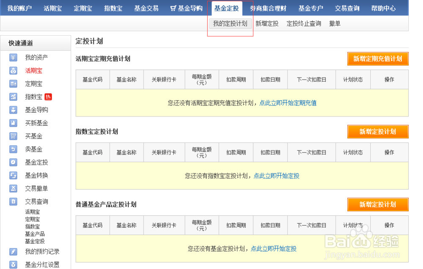Open 我的预约记录 sidebar link

point(42,252)
